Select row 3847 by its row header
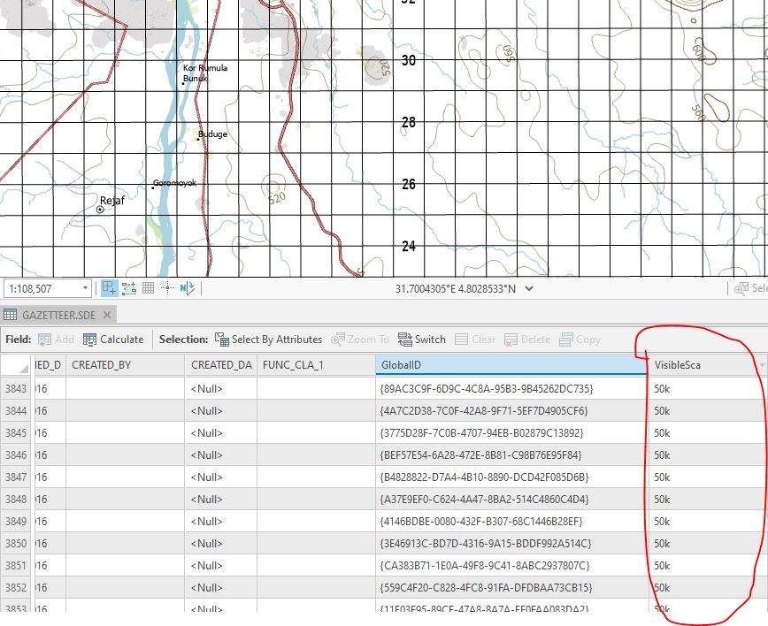 [16, 477]
